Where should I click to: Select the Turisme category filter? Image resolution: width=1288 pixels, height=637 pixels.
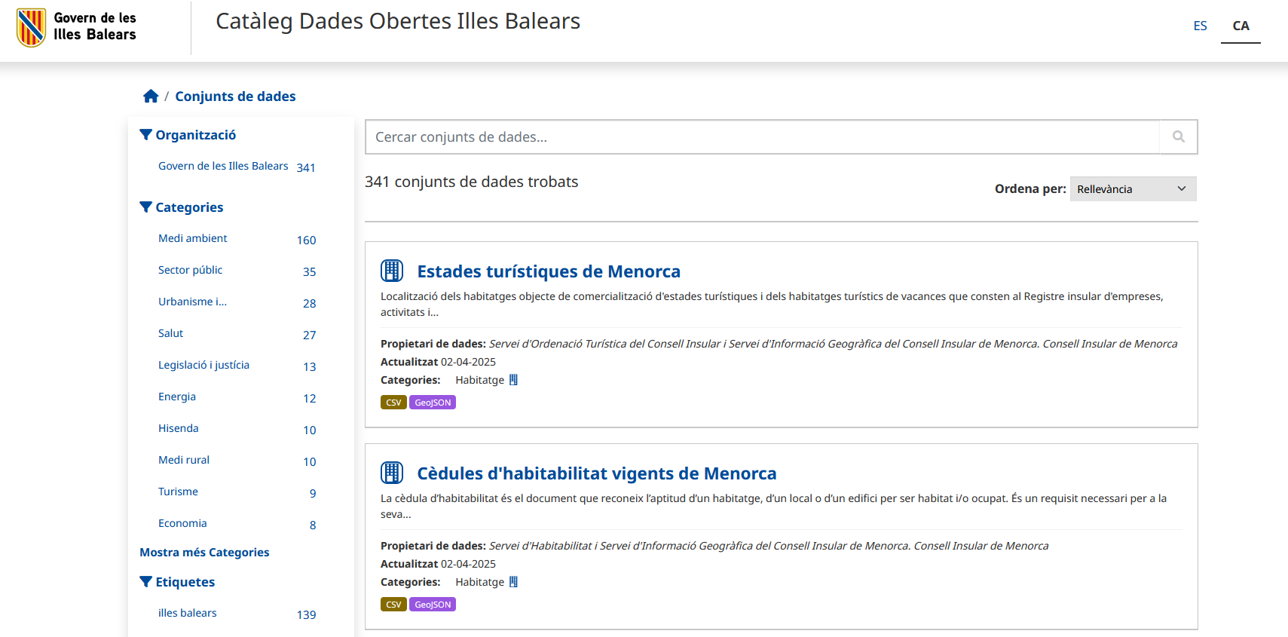pos(178,492)
